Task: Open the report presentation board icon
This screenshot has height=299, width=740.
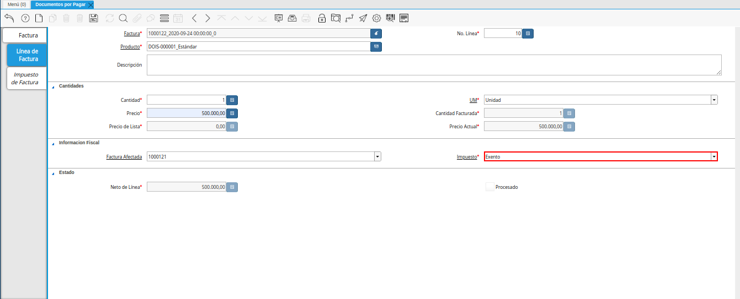Action: point(279,18)
